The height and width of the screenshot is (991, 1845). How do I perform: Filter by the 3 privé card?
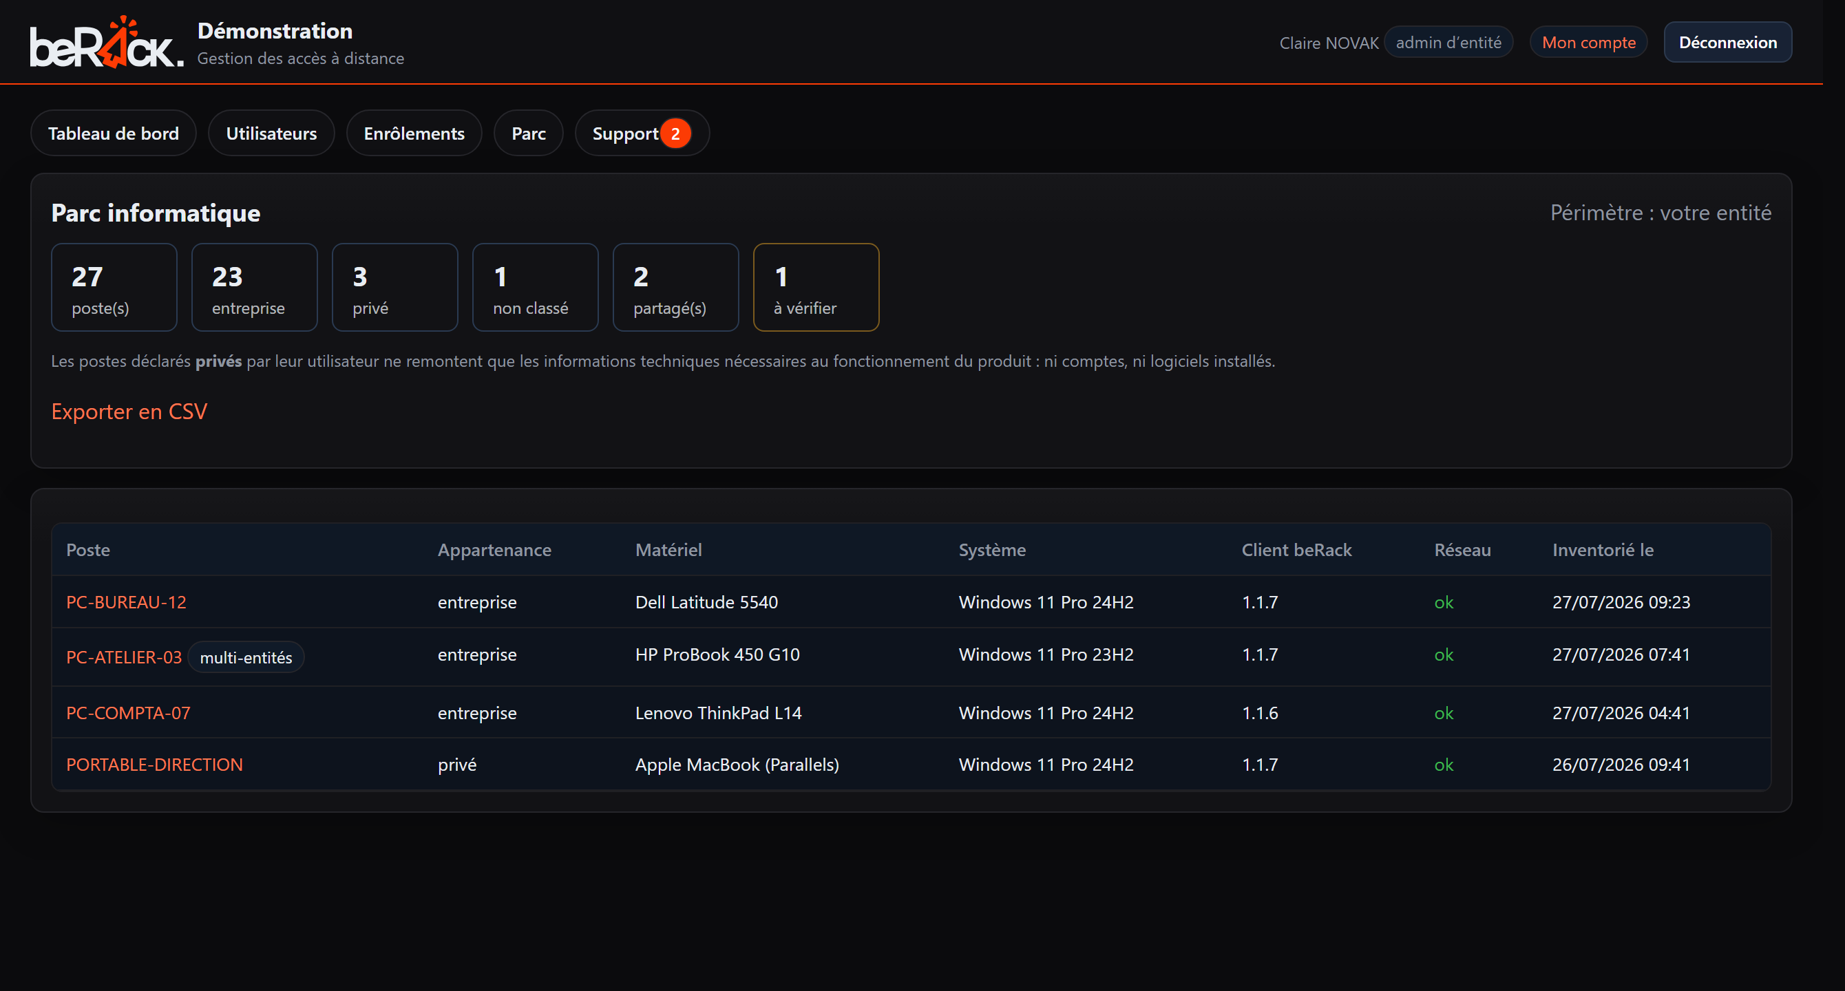point(394,287)
